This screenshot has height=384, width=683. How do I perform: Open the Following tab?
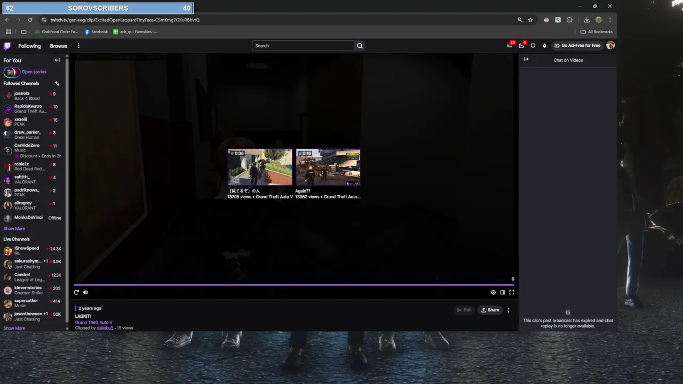coord(29,46)
